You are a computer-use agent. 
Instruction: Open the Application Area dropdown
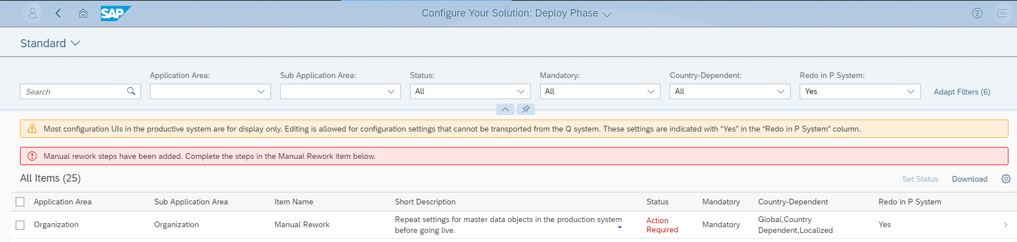coord(210,91)
